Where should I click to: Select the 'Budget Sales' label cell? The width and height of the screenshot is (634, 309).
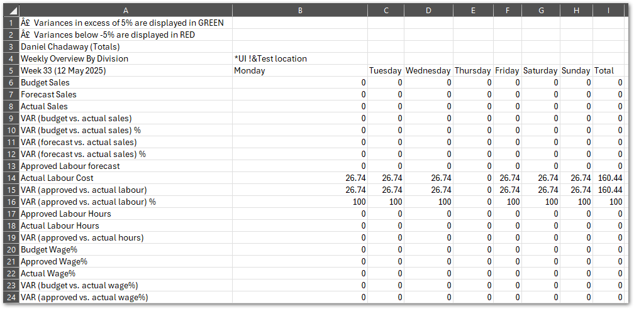[x=126, y=82]
